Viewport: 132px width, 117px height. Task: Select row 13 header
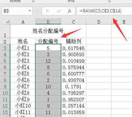(5, 112)
